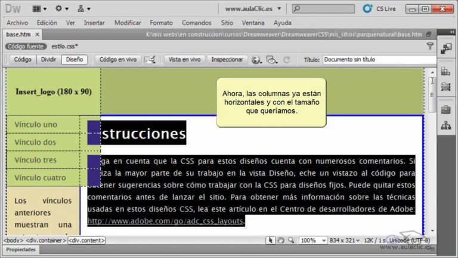Screen dimensions: 458x258
Task: Select the <div.container> tag
Action: point(46,241)
